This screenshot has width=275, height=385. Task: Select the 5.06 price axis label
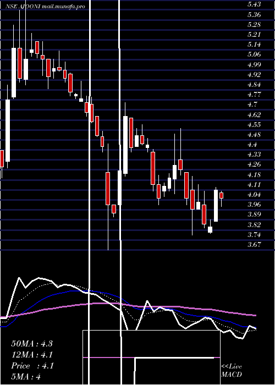point(254,54)
